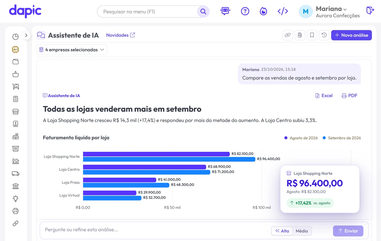
Task: Click the Loja Centro R$ 68.900,00 bar
Action: [144, 167]
